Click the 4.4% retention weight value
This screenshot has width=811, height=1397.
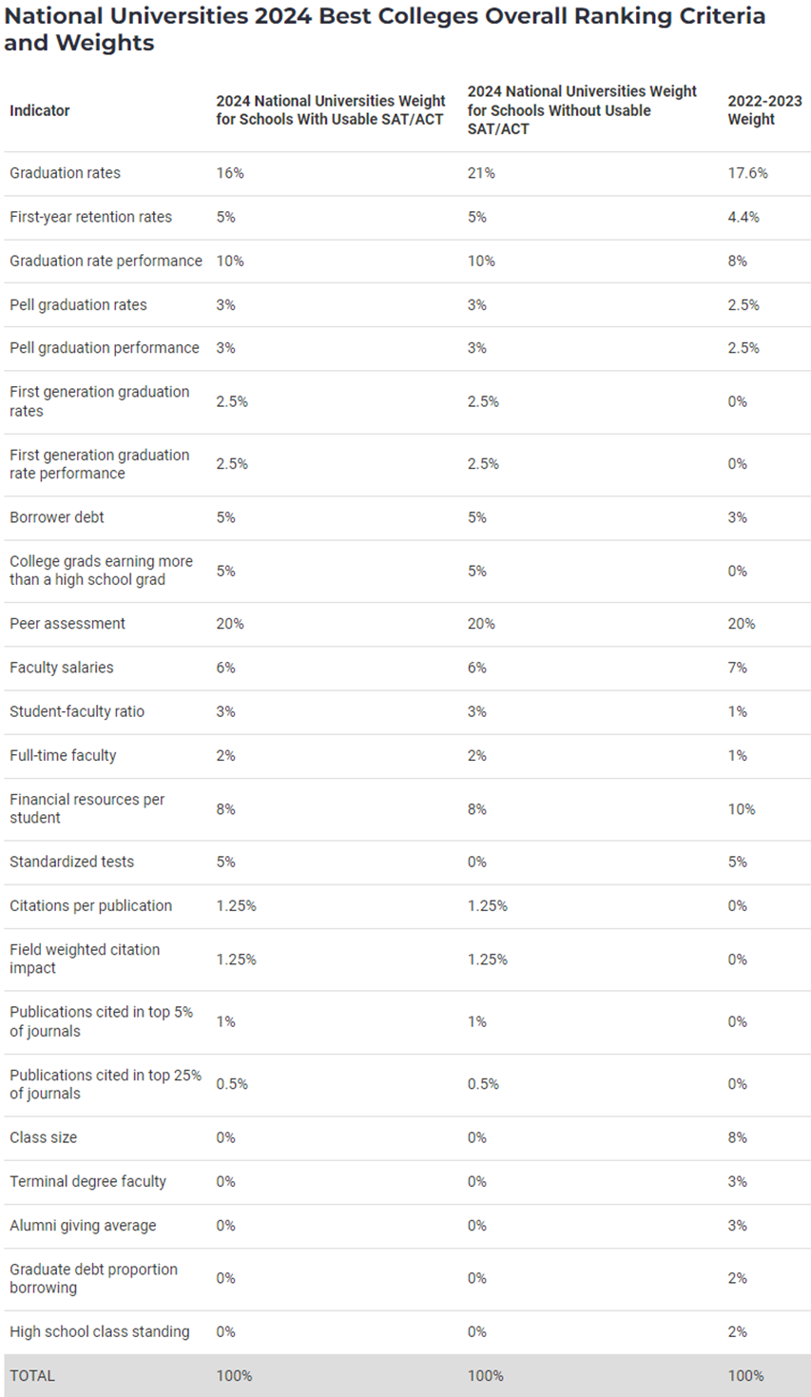[x=743, y=217]
